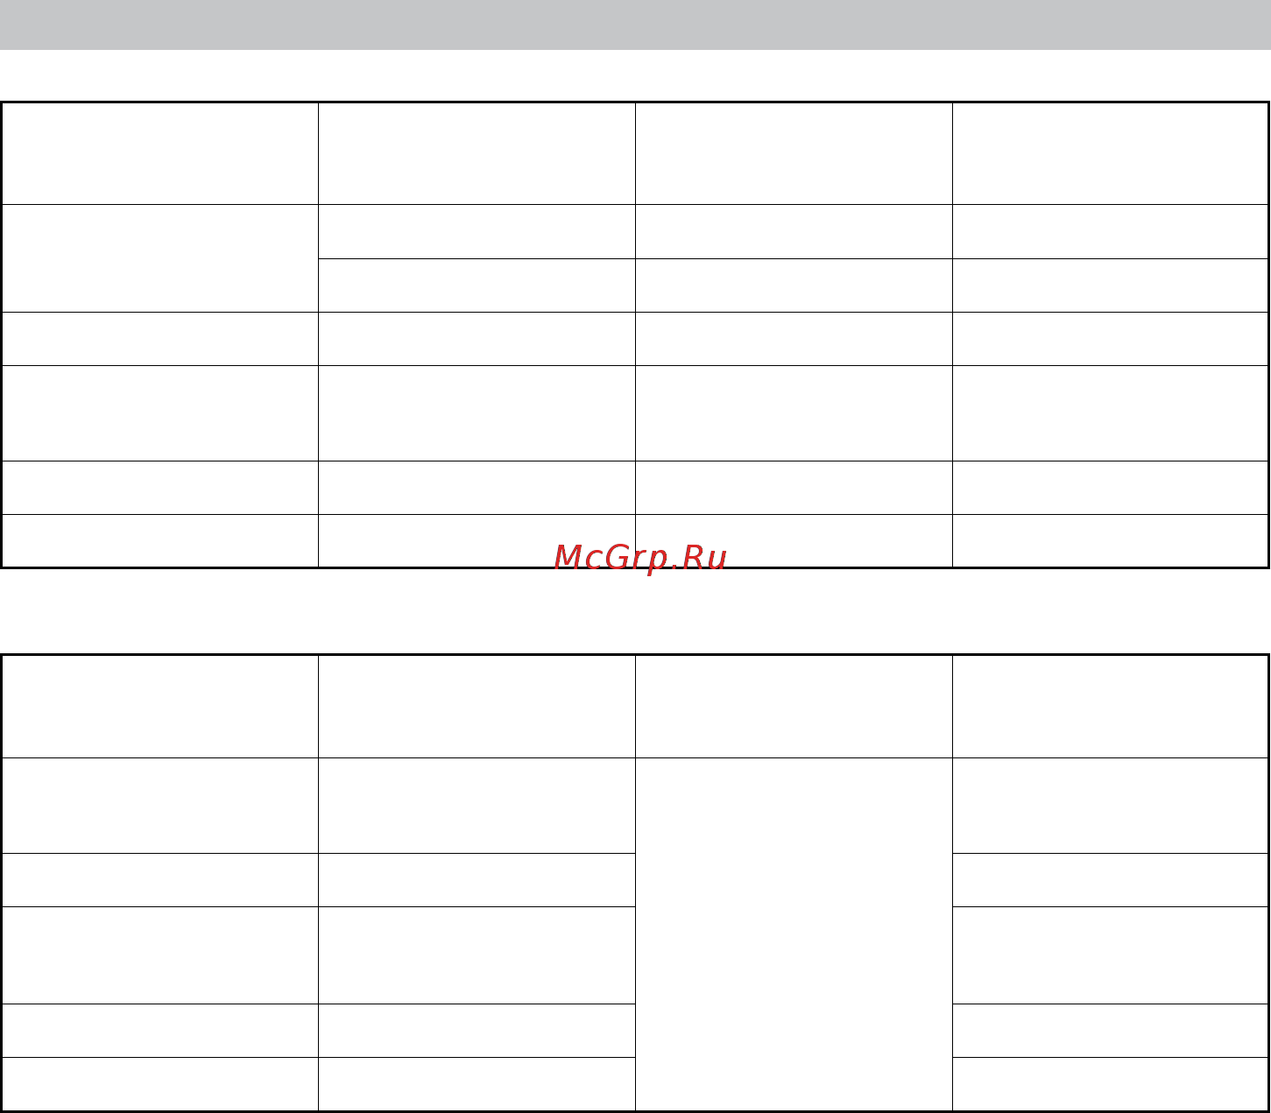Click last header cell of lower table

point(1110,706)
